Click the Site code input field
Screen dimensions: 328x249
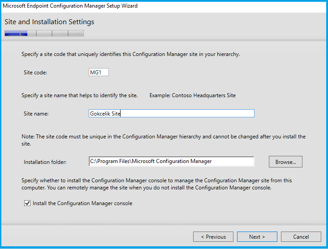point(99,72)
